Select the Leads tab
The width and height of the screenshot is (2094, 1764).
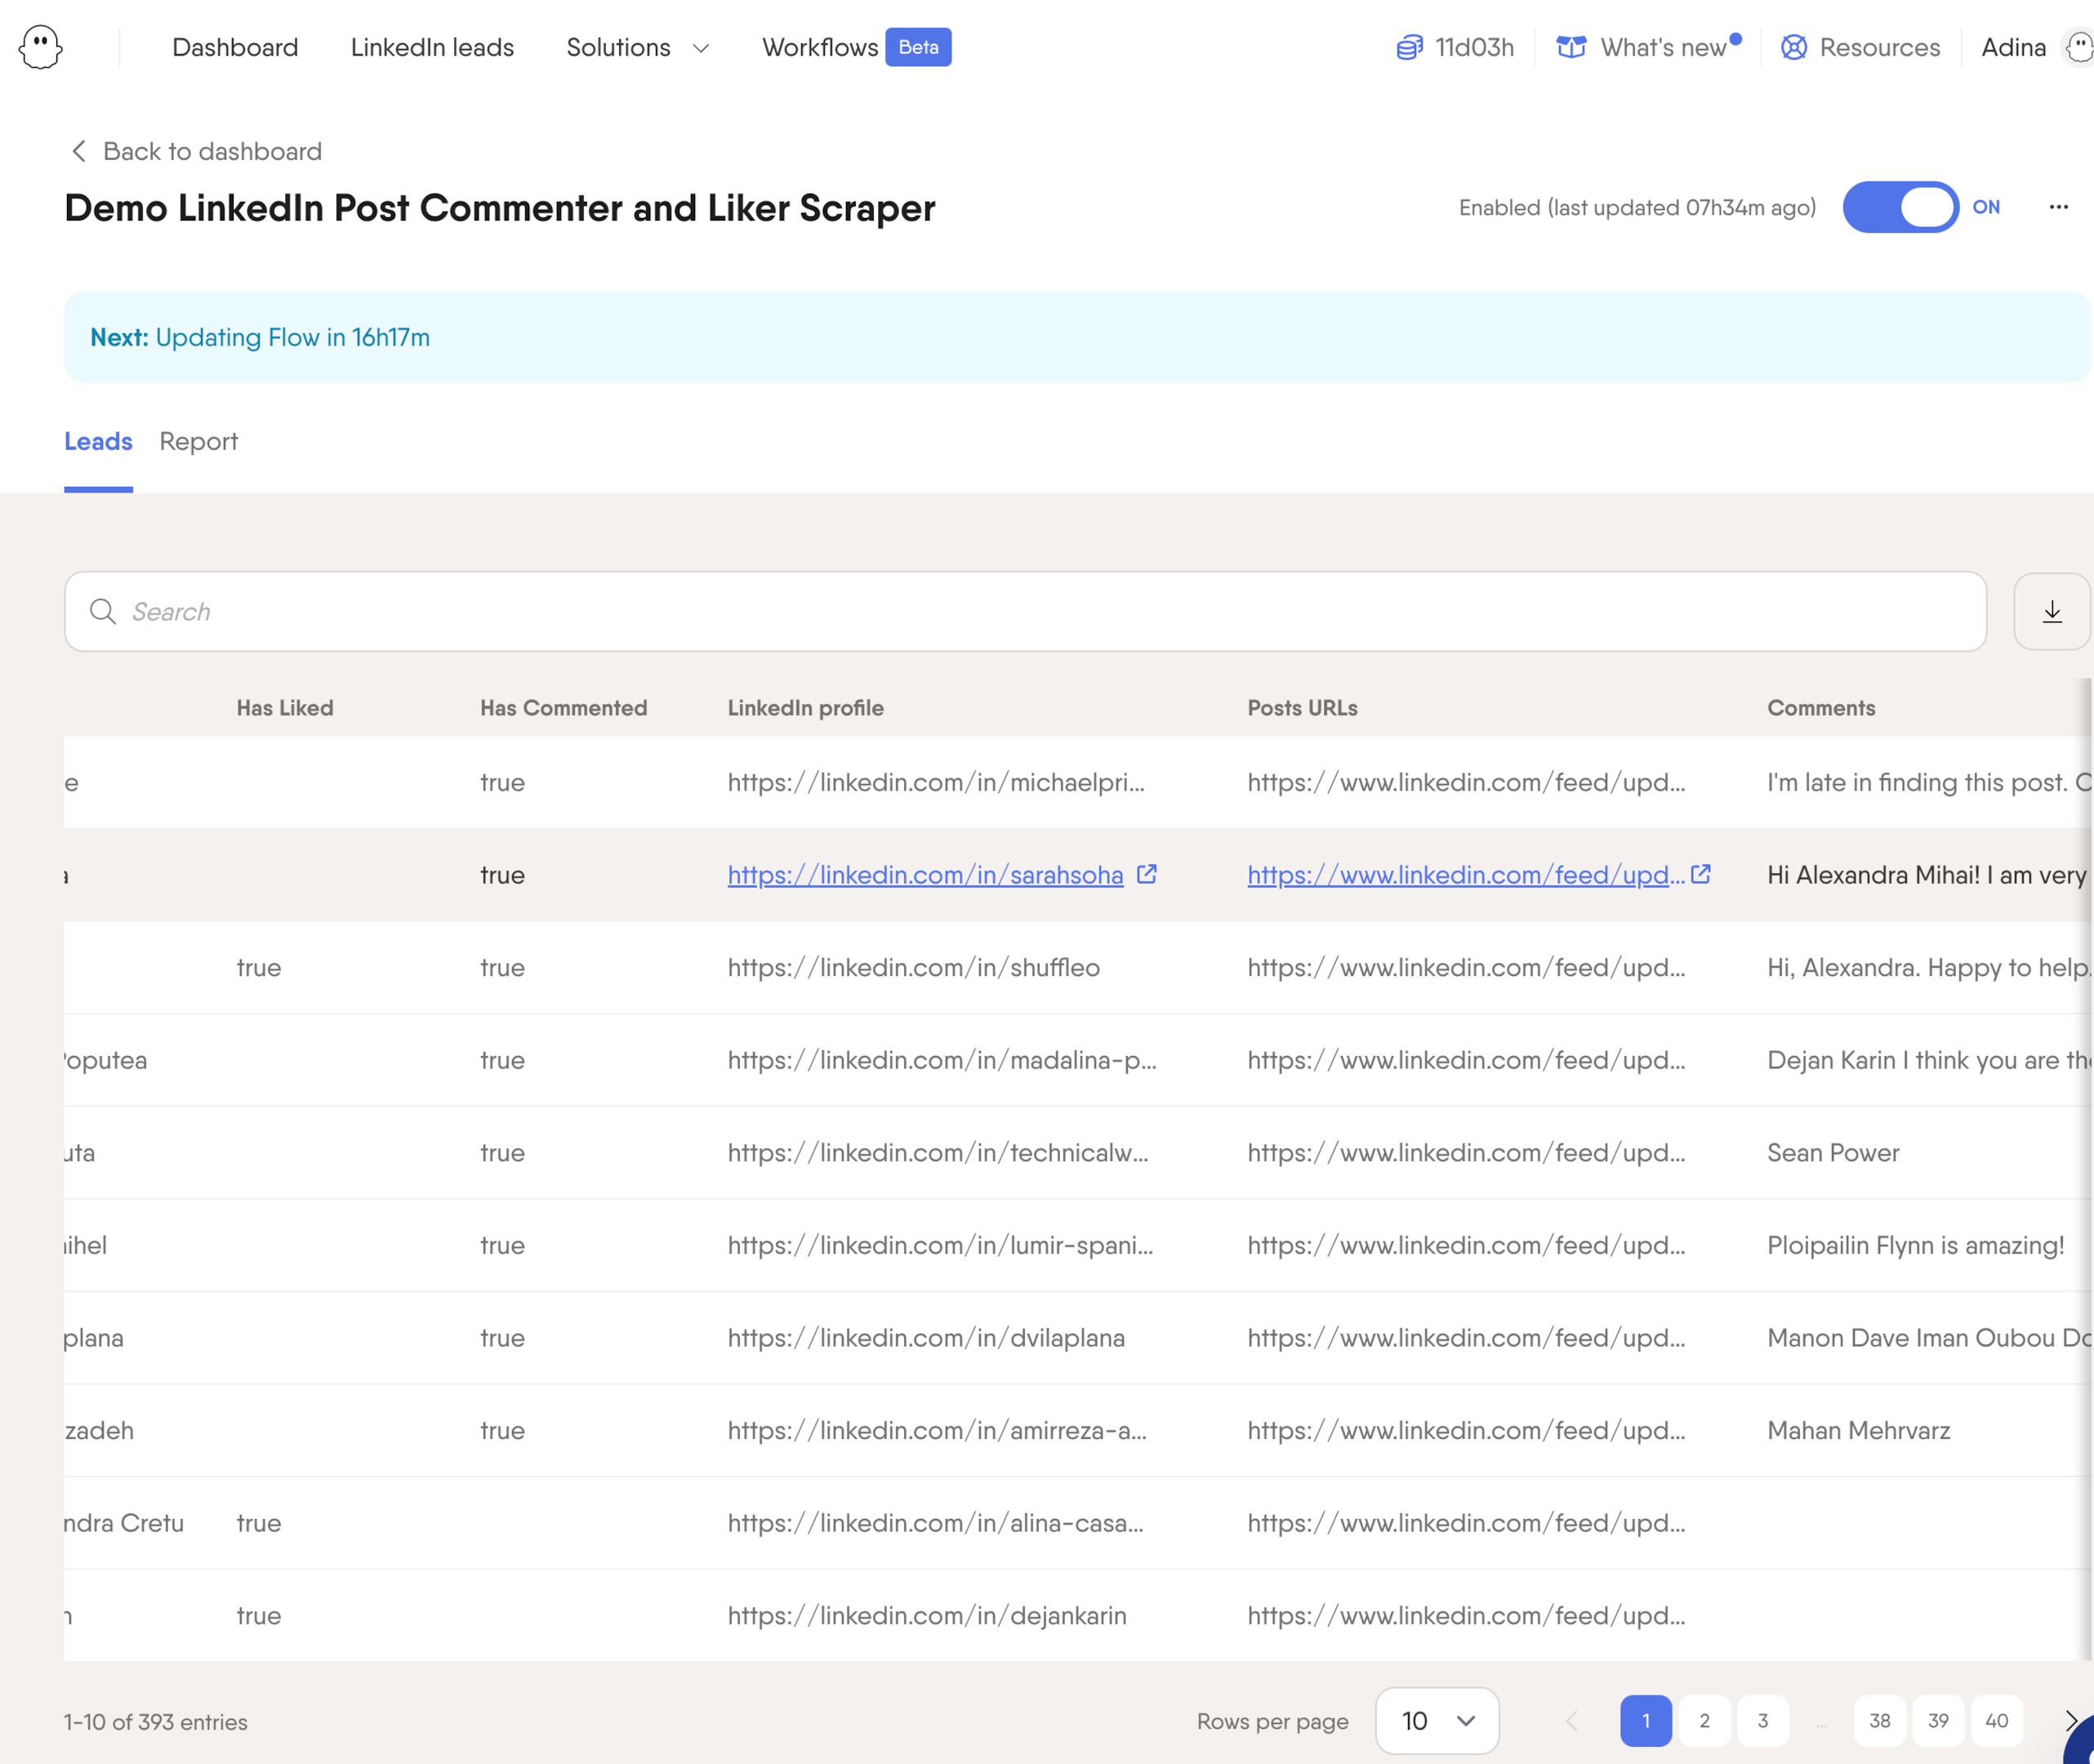tap(98, 441)
